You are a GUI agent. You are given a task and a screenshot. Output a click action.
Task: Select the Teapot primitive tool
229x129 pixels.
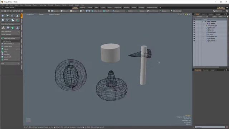pyautogui.click(x=8, y=20)
